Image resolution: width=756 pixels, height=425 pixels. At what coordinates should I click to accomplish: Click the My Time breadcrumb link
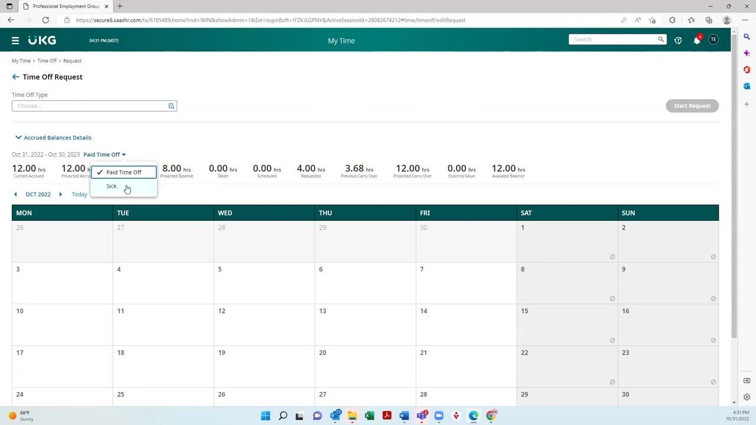(21, 61)
